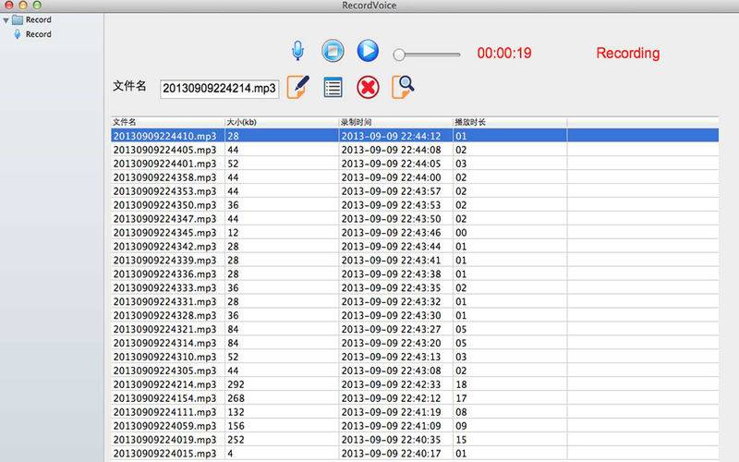Select row 20130909224353.mp3
The width and height of the screenshot is (739, 462).
point(415,191)
